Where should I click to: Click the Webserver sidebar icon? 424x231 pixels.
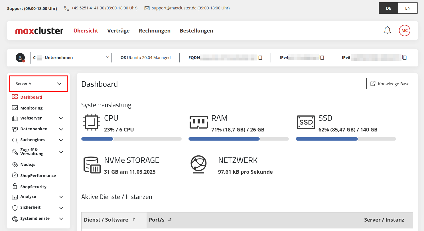[15, 118]
